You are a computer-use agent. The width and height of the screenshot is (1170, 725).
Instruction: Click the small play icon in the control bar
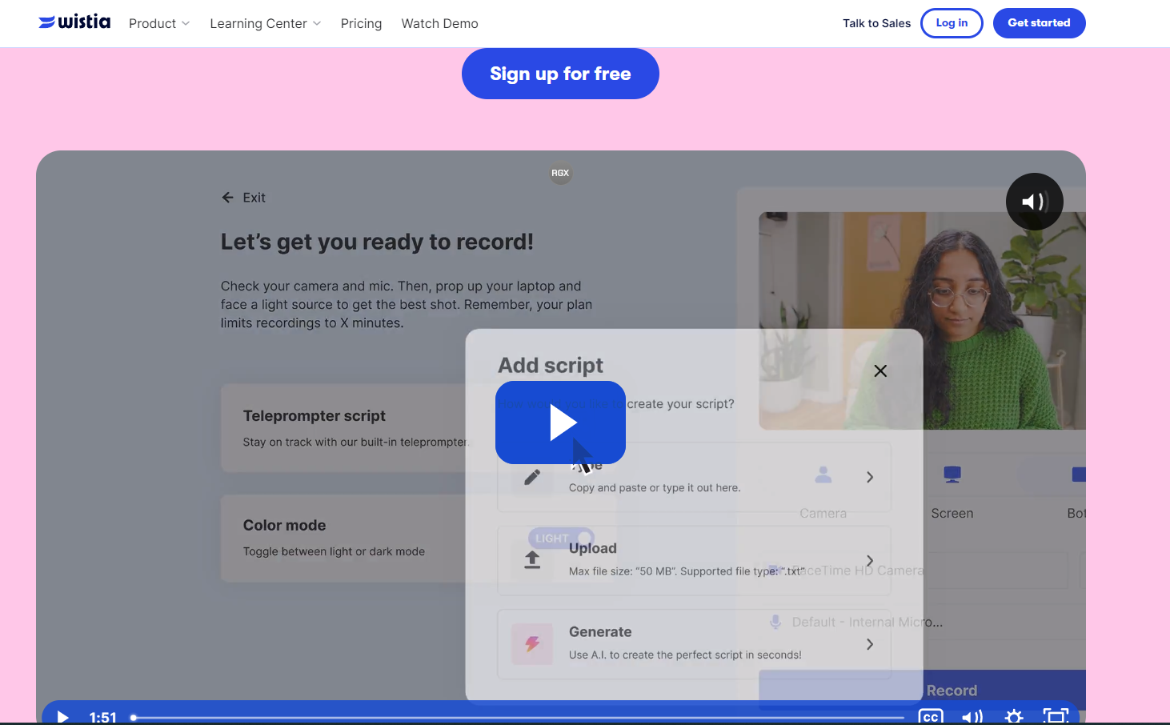tap(63, 717)
